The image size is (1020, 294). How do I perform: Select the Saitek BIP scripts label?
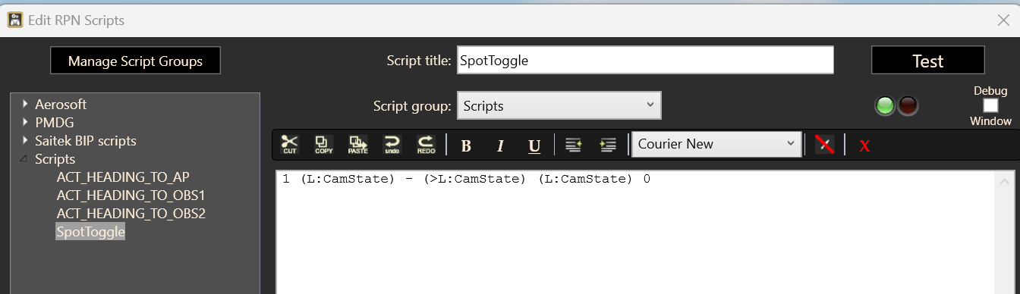(86, 141)
